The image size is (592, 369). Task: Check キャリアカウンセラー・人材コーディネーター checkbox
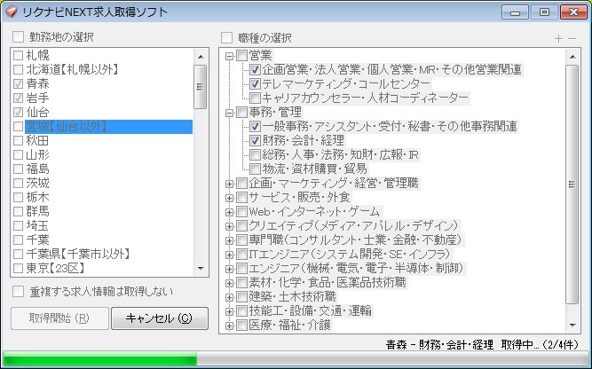click(256, 98)
